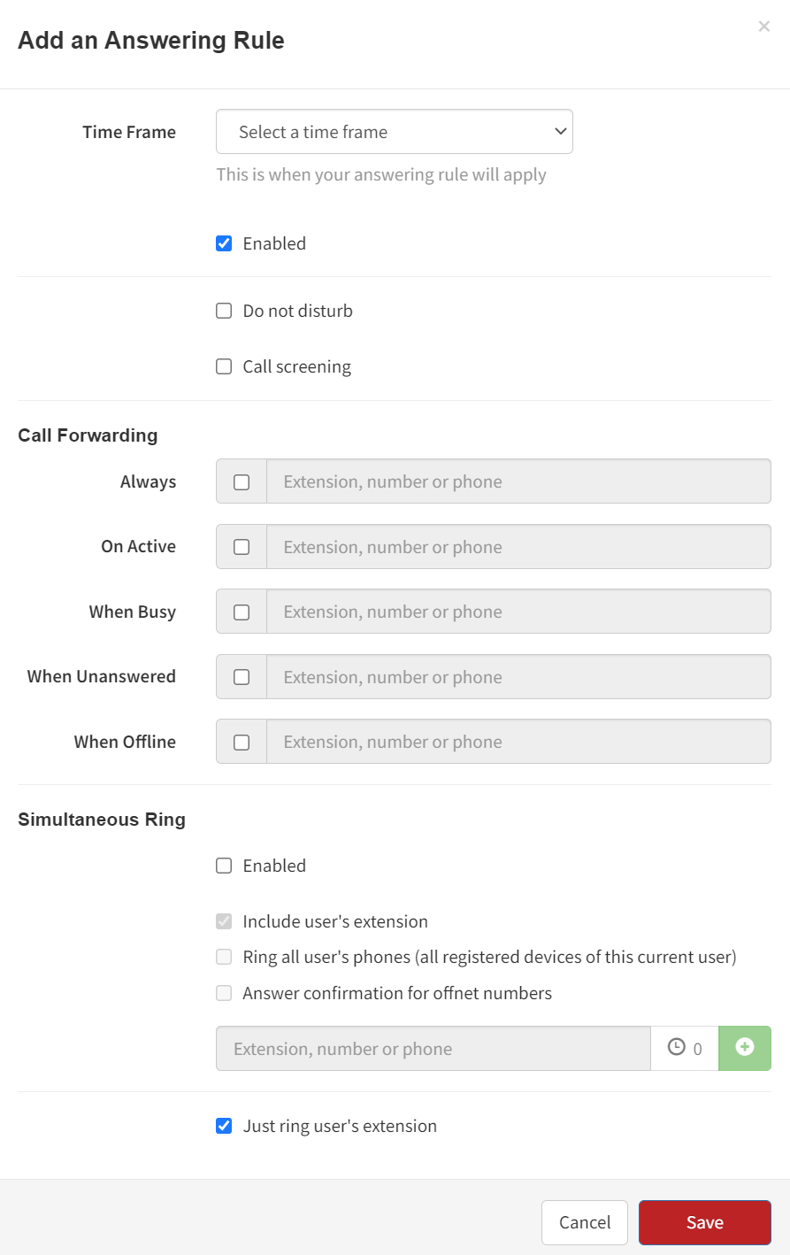Enable Simultaneous Ring checkbox
790x1255 pixels.
tap(225, 866)
